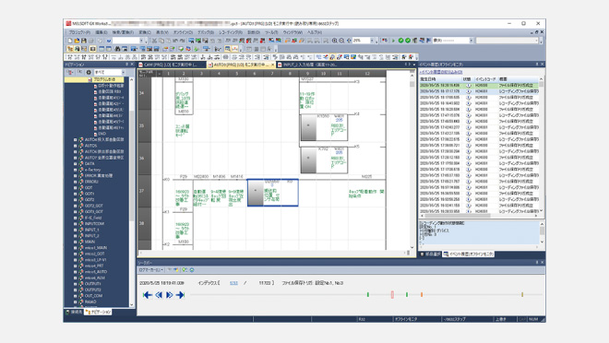Expand the OUT_COM tree node
The width and height of the screenshot is (609, 343).
[76, 296]
